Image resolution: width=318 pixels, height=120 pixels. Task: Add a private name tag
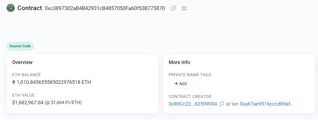(181, 84)
